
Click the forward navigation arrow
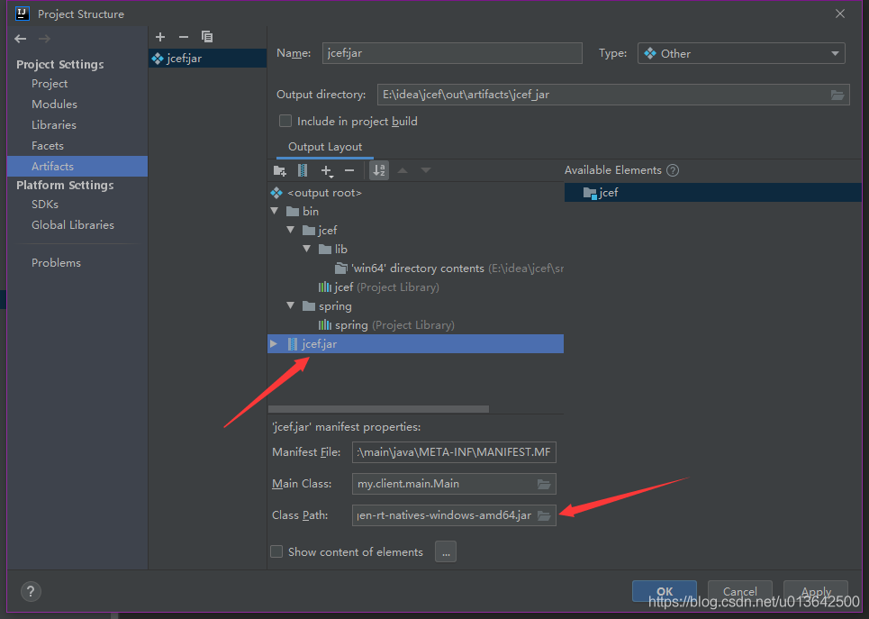(44, 38)
